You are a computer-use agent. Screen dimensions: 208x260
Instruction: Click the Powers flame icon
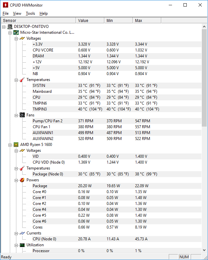point(22,180)
